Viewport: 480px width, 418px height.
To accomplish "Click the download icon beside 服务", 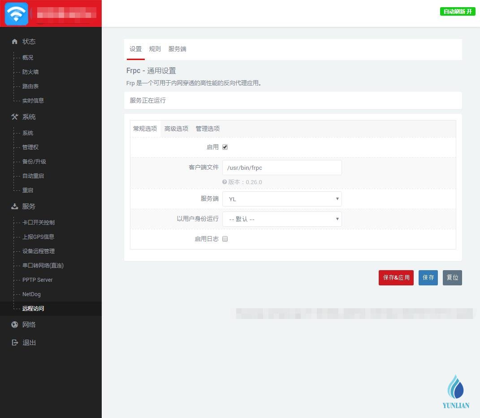I will pos(15,207).
